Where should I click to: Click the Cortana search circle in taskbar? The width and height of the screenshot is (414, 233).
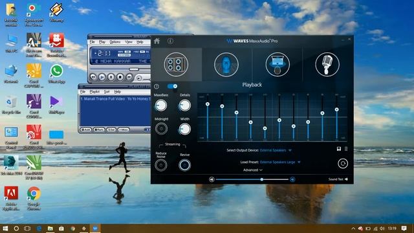click(x=16, y=228)
